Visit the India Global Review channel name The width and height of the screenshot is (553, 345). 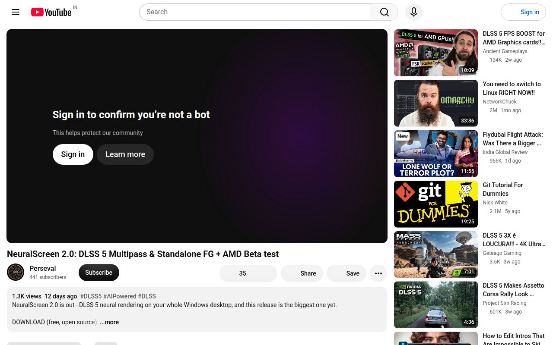[x=505, y=152]
